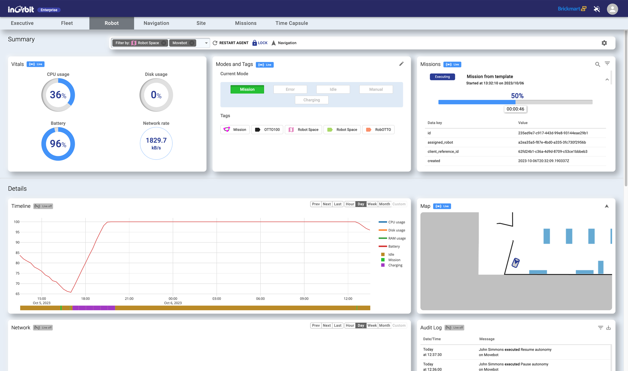The width and height of the screenshot is (628, 371).
Task: Click the RESTART AGENT icon button
Action: pyautogui.click(x=215, y=43)
